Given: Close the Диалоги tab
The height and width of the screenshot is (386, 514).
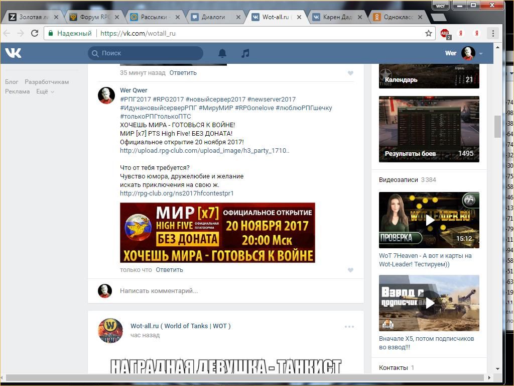Looking at the screenshot, I should click(x=238, y=17).
